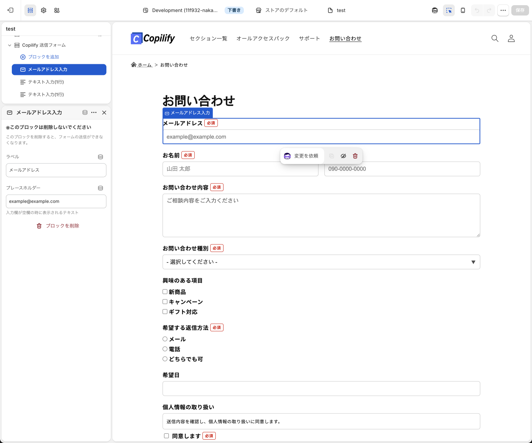Open the block panel three-dot menu
This screenshot has height=443, width=532.
tap(94, 113)
